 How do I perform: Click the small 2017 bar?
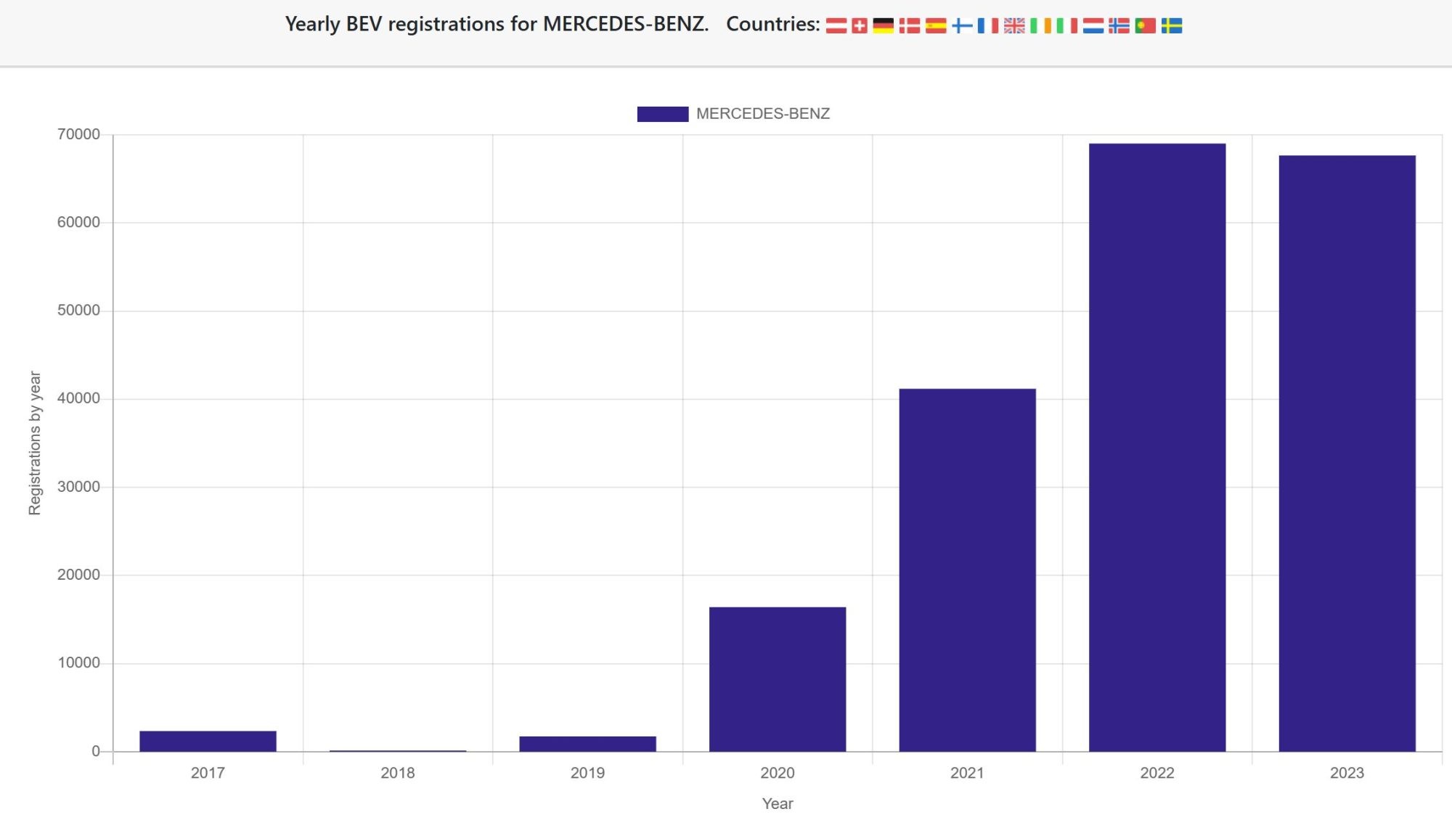click(208, 741)
